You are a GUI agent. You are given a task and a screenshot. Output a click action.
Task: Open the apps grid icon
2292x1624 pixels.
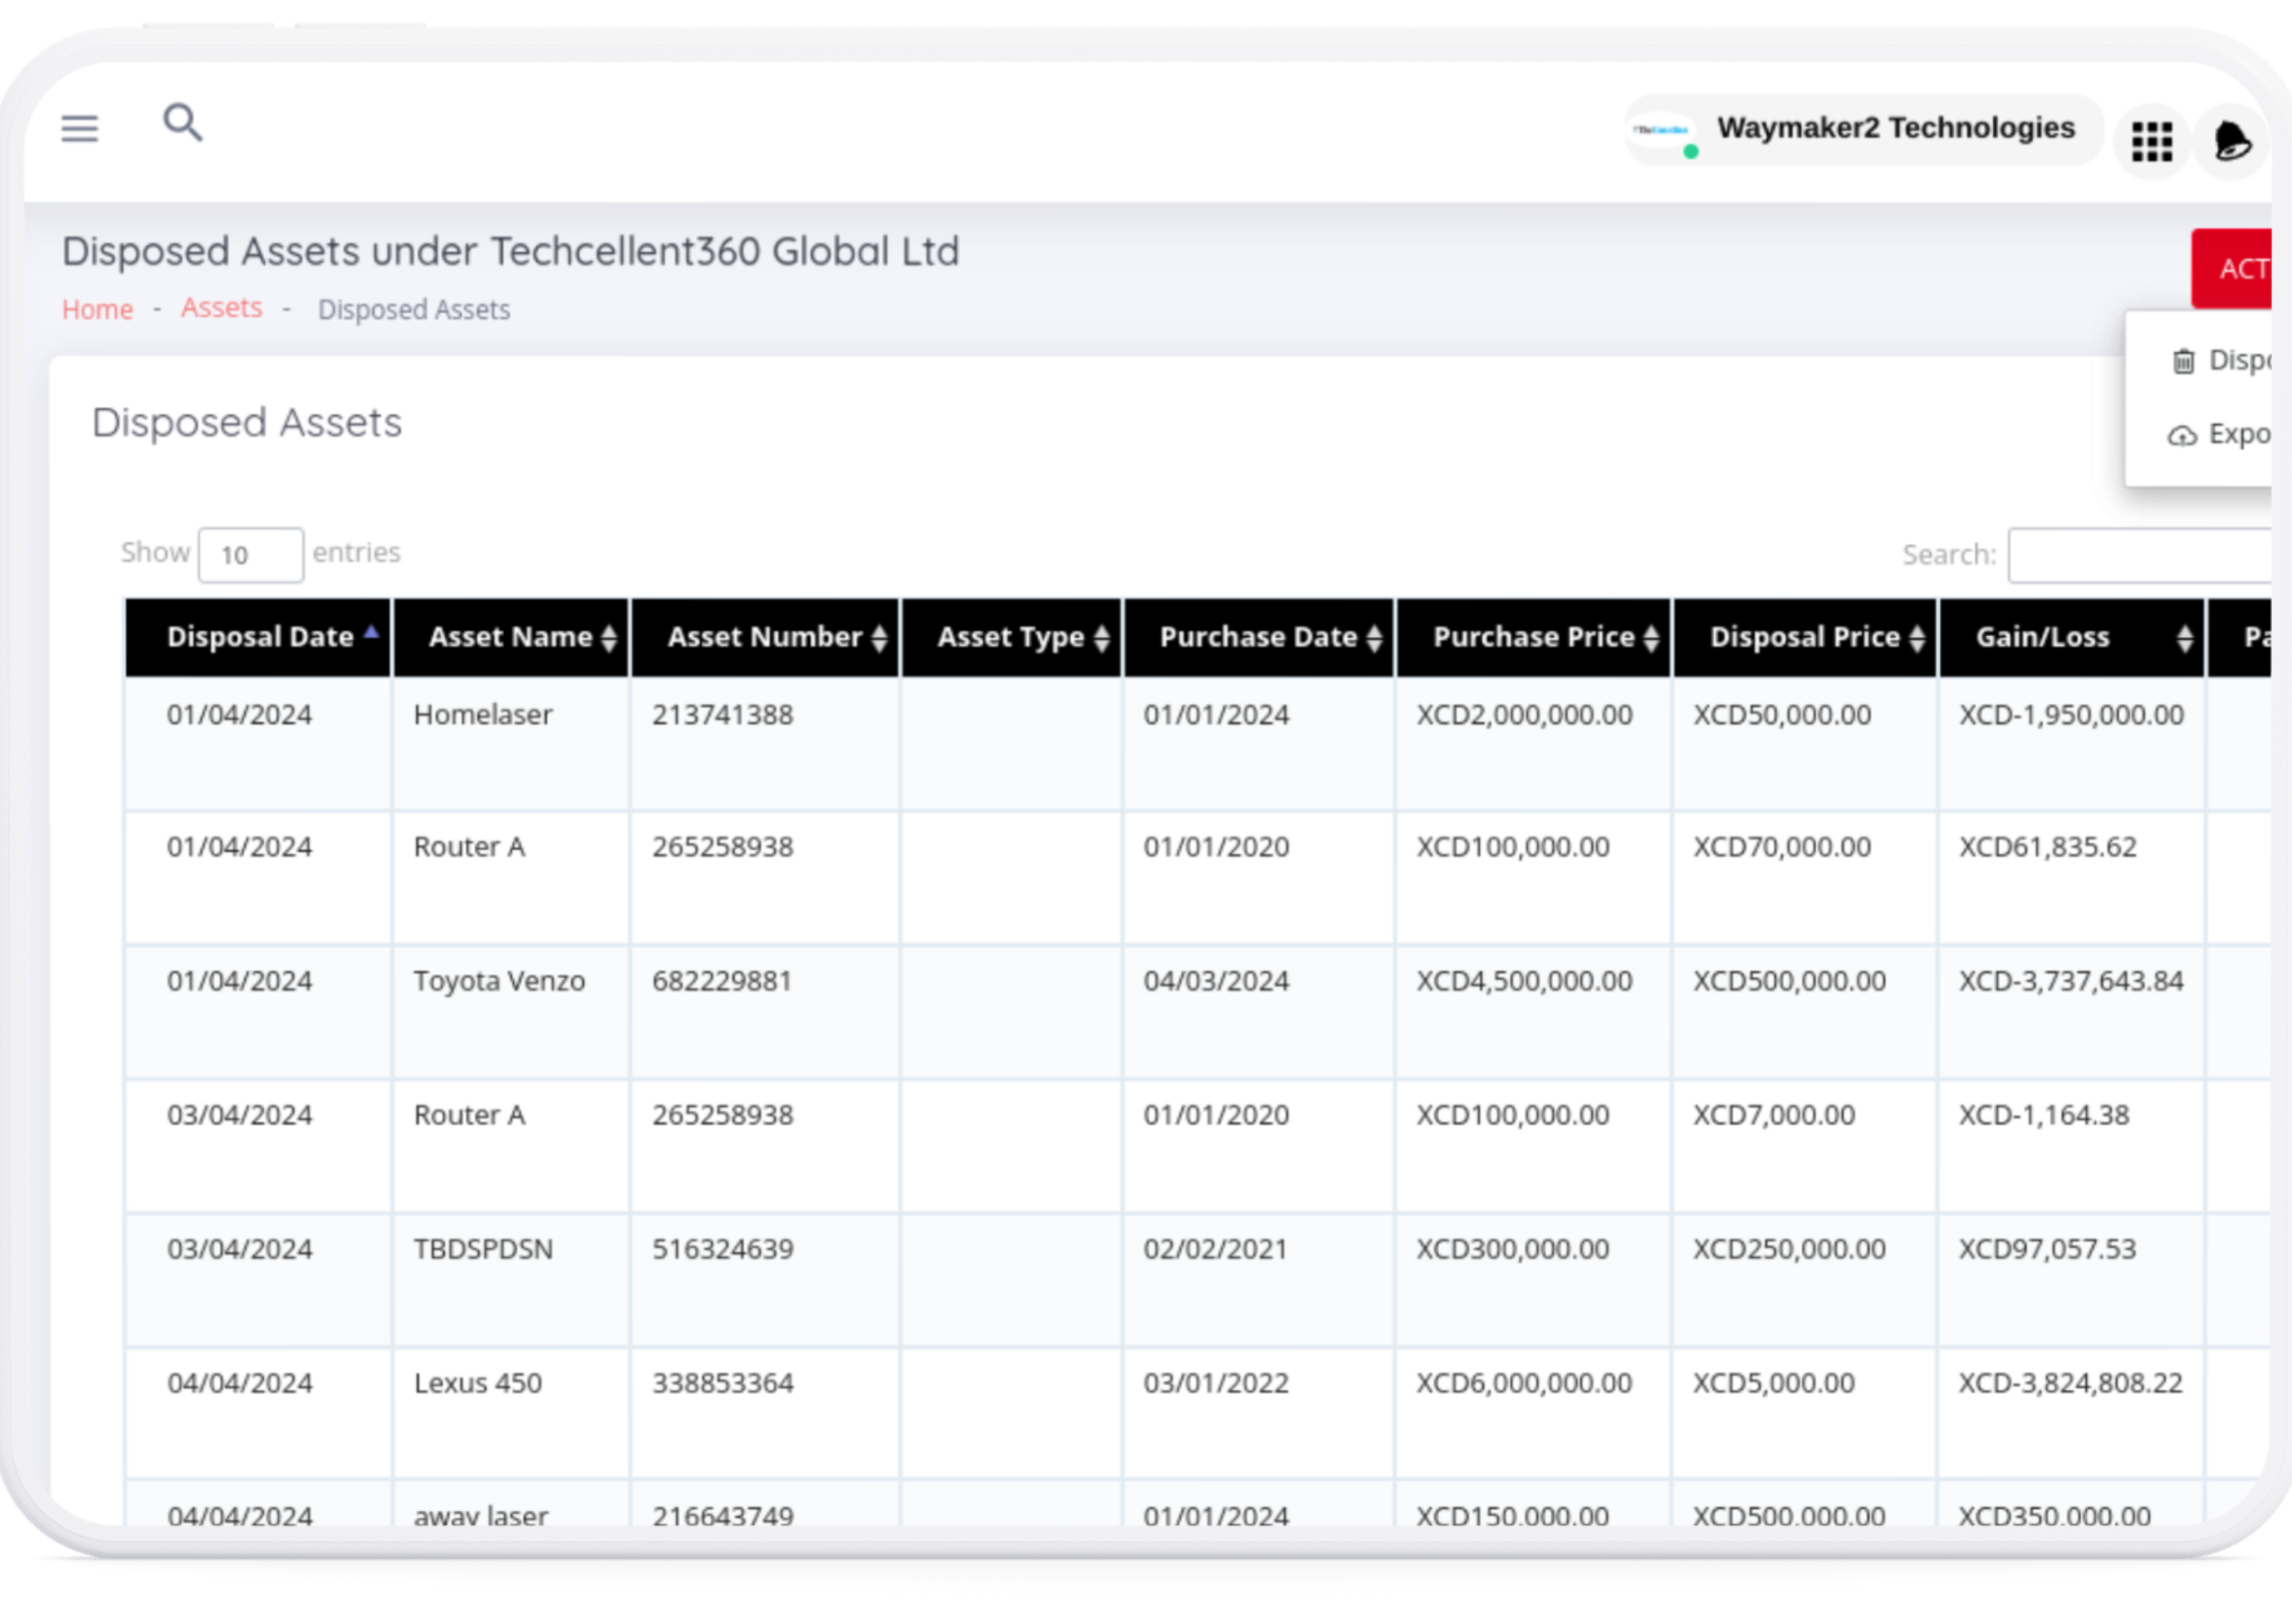click(2151, 141)
